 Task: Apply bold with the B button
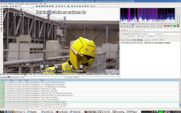pyautogui.click(x=121, y=40)
